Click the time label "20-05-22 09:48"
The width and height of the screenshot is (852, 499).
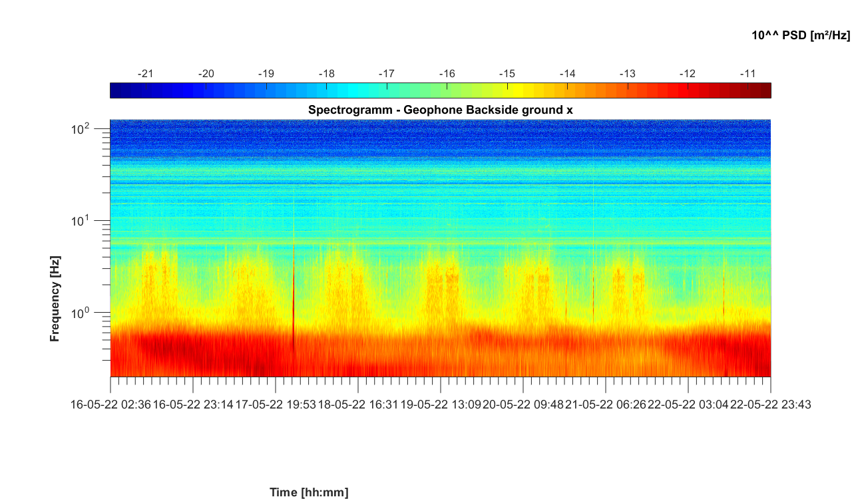(523, 403)
